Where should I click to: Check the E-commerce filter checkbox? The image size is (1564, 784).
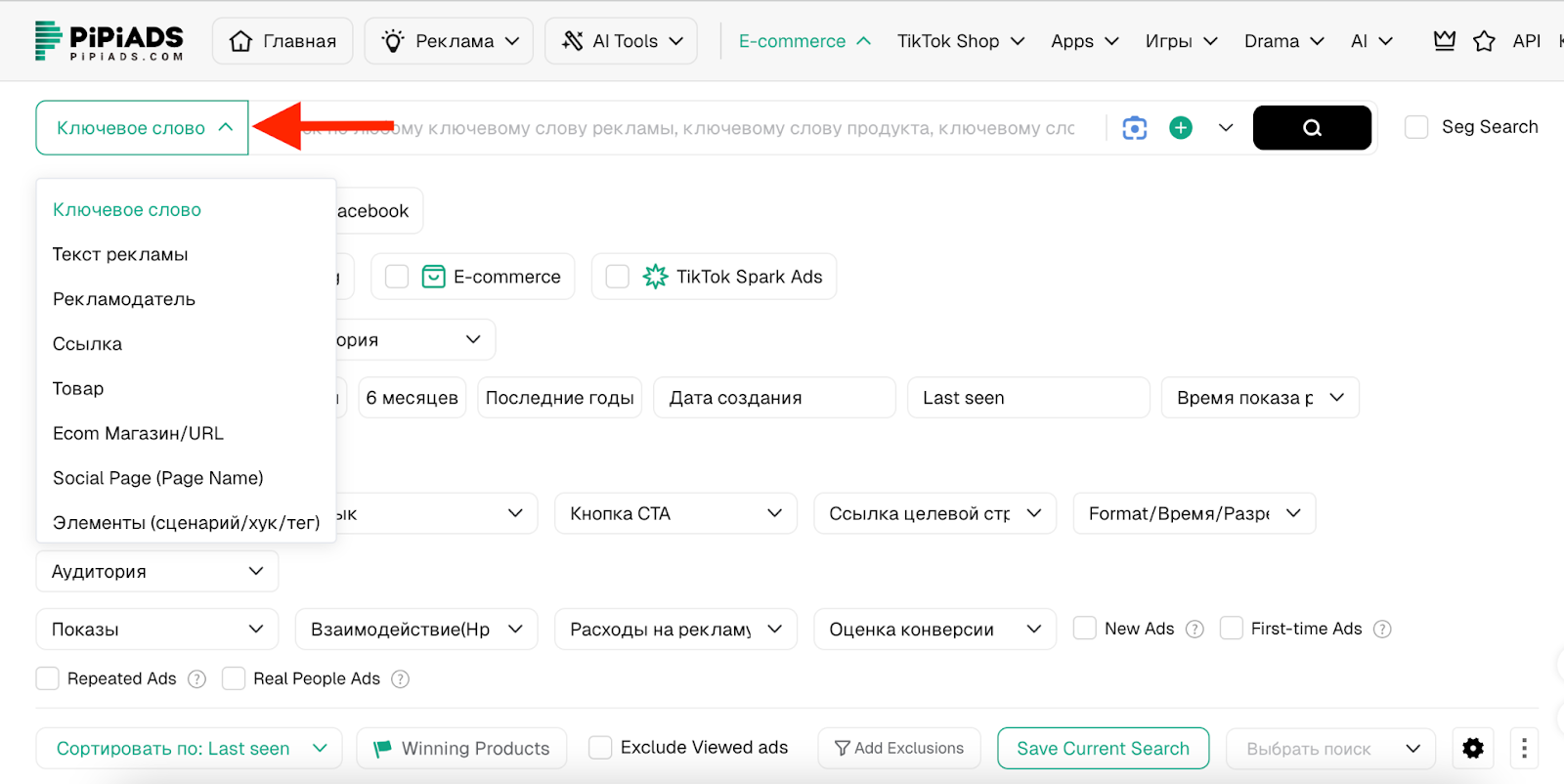(397, 277)
